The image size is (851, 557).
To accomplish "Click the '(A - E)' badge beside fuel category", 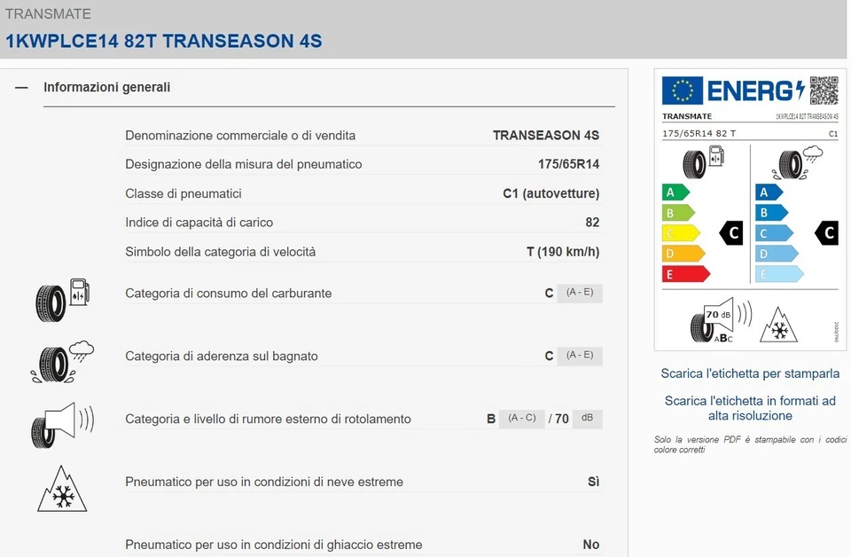I will [x=579, y=292].
